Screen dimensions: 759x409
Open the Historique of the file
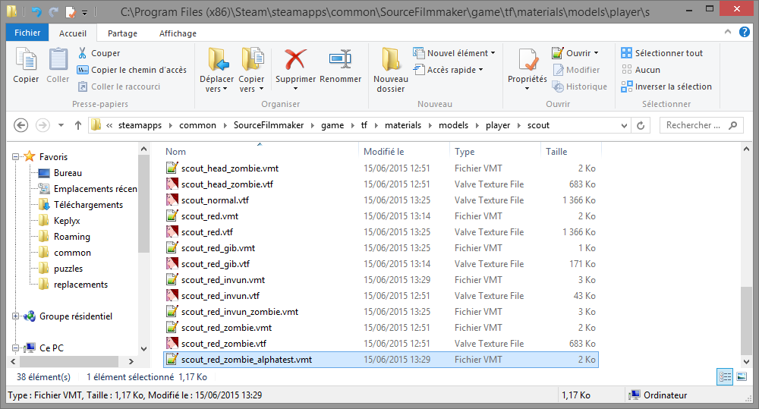point(580,87)
